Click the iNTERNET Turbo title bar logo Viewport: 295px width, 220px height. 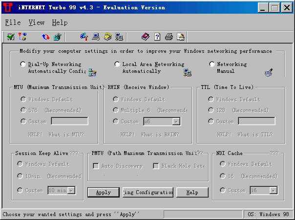[7, 7]
